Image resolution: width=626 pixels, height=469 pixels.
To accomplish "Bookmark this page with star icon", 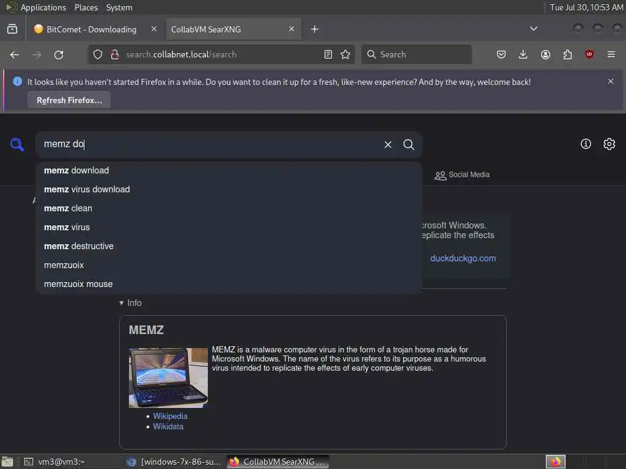I will click(346, 54).
